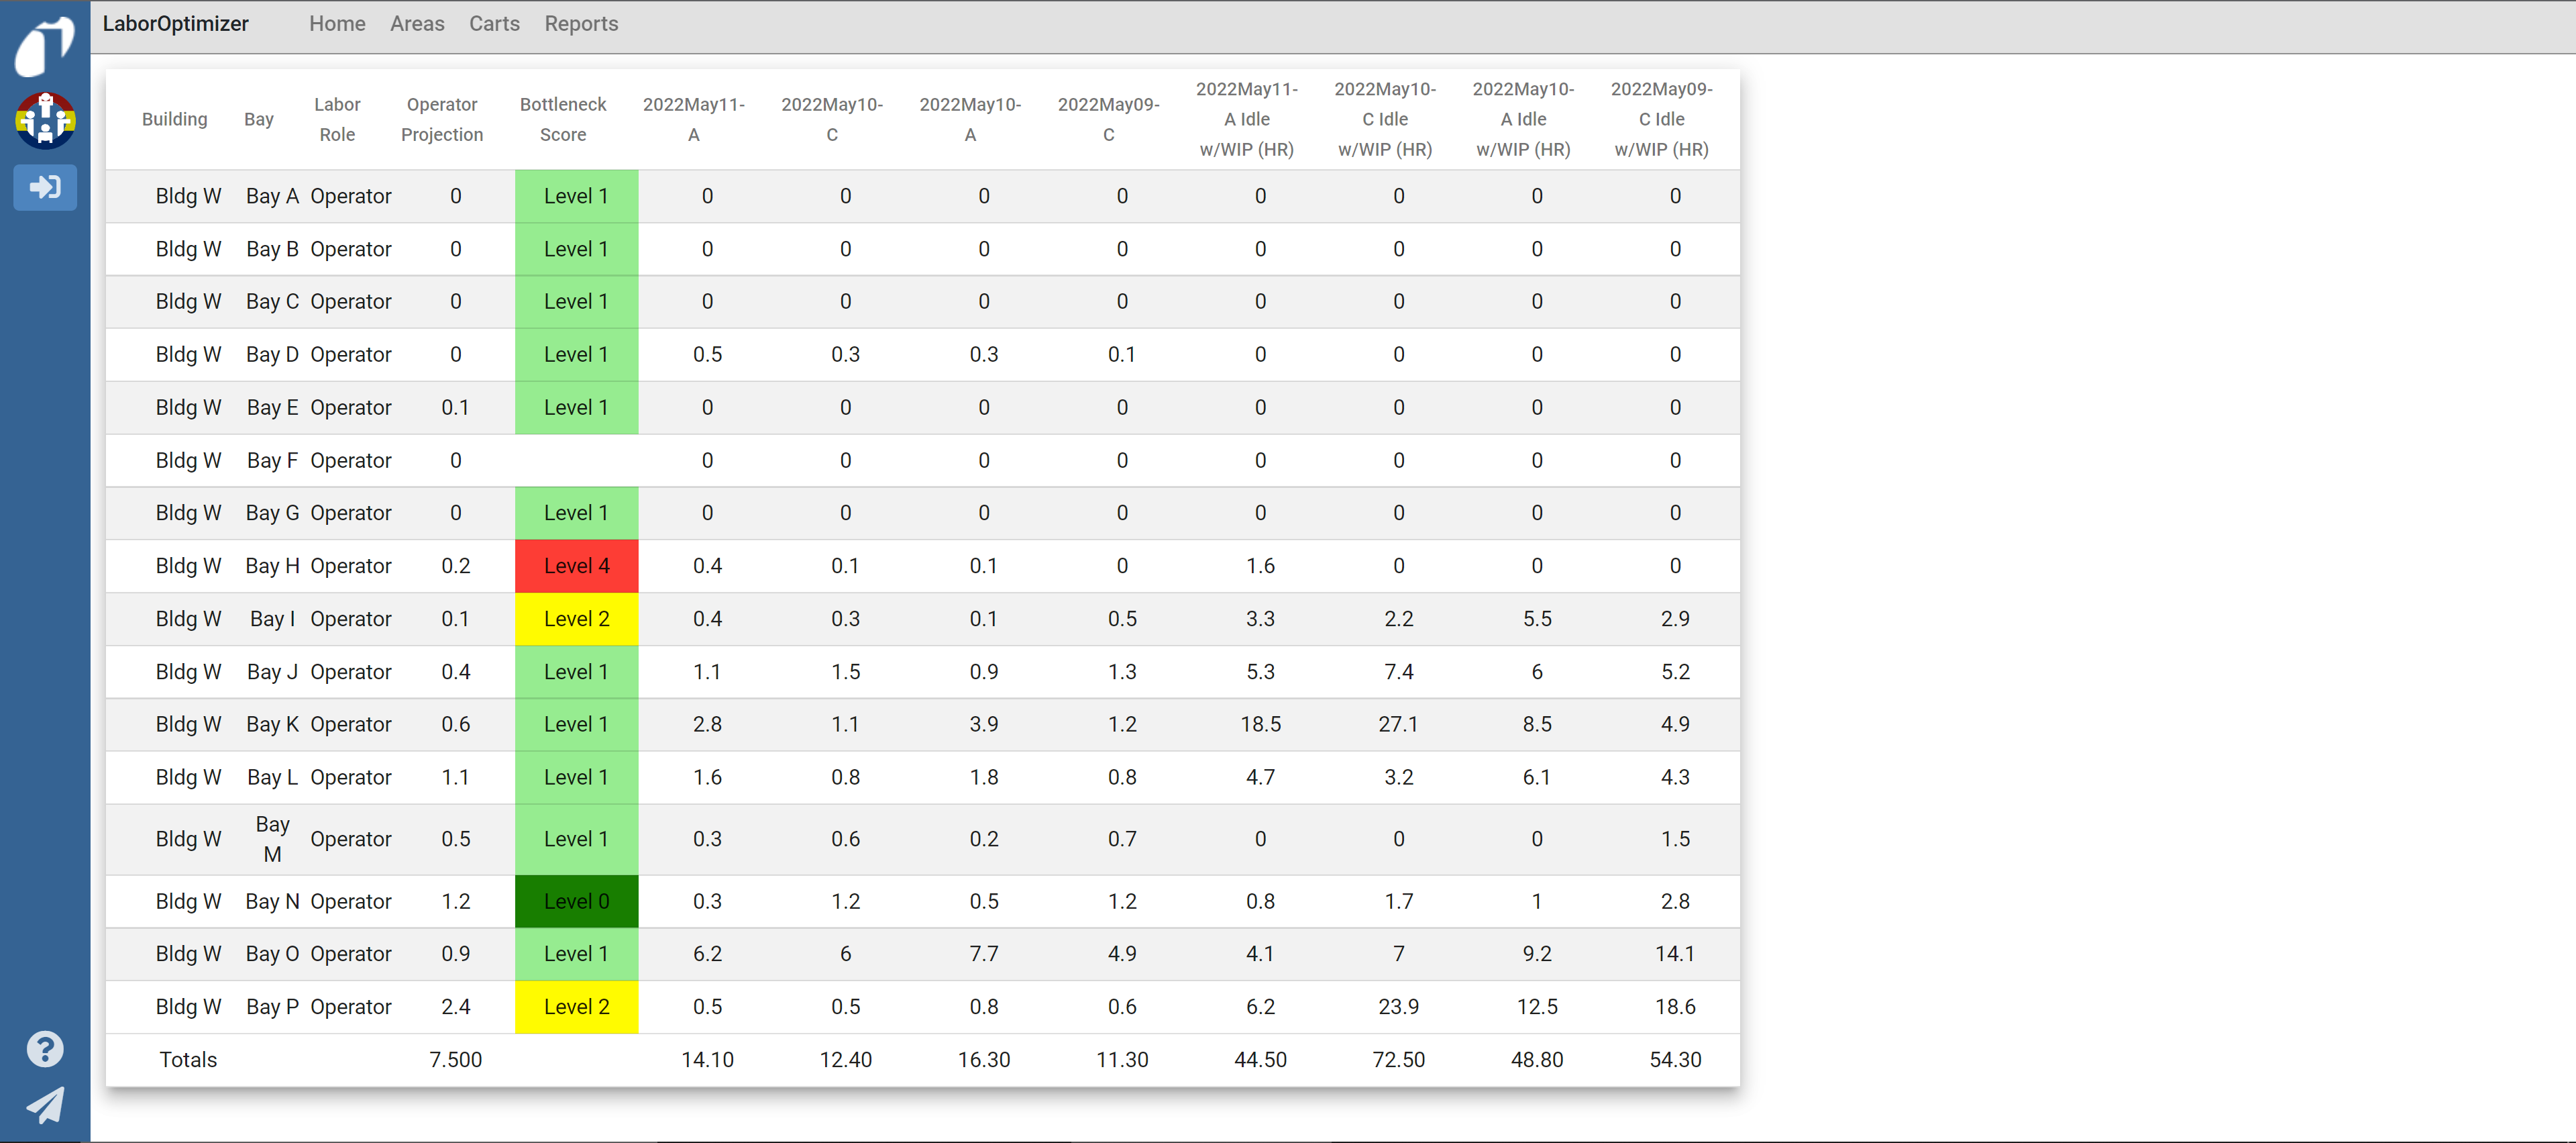
Task: Click the Operator Projection column header
Action: pos(441,119)
